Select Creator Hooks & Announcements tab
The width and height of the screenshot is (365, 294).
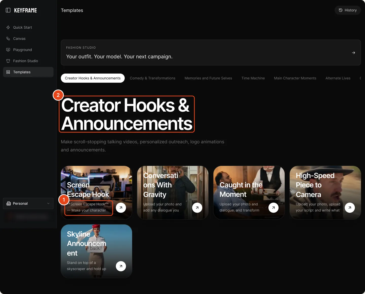[x=93, y=78]
